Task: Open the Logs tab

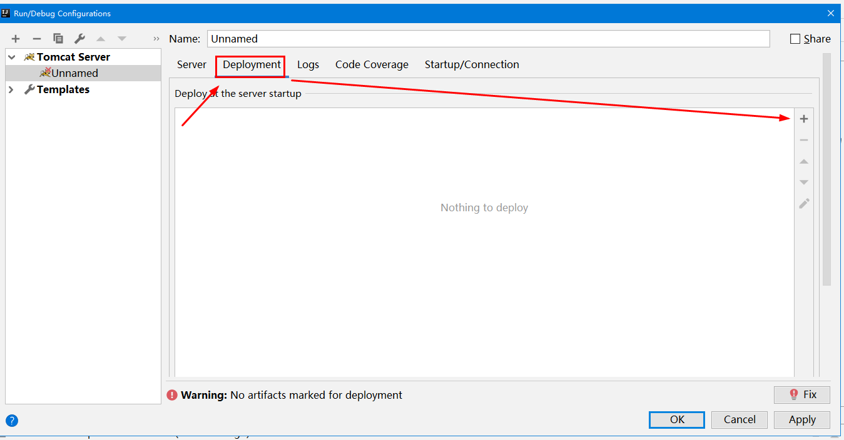Action: click(x=308, y=64)
